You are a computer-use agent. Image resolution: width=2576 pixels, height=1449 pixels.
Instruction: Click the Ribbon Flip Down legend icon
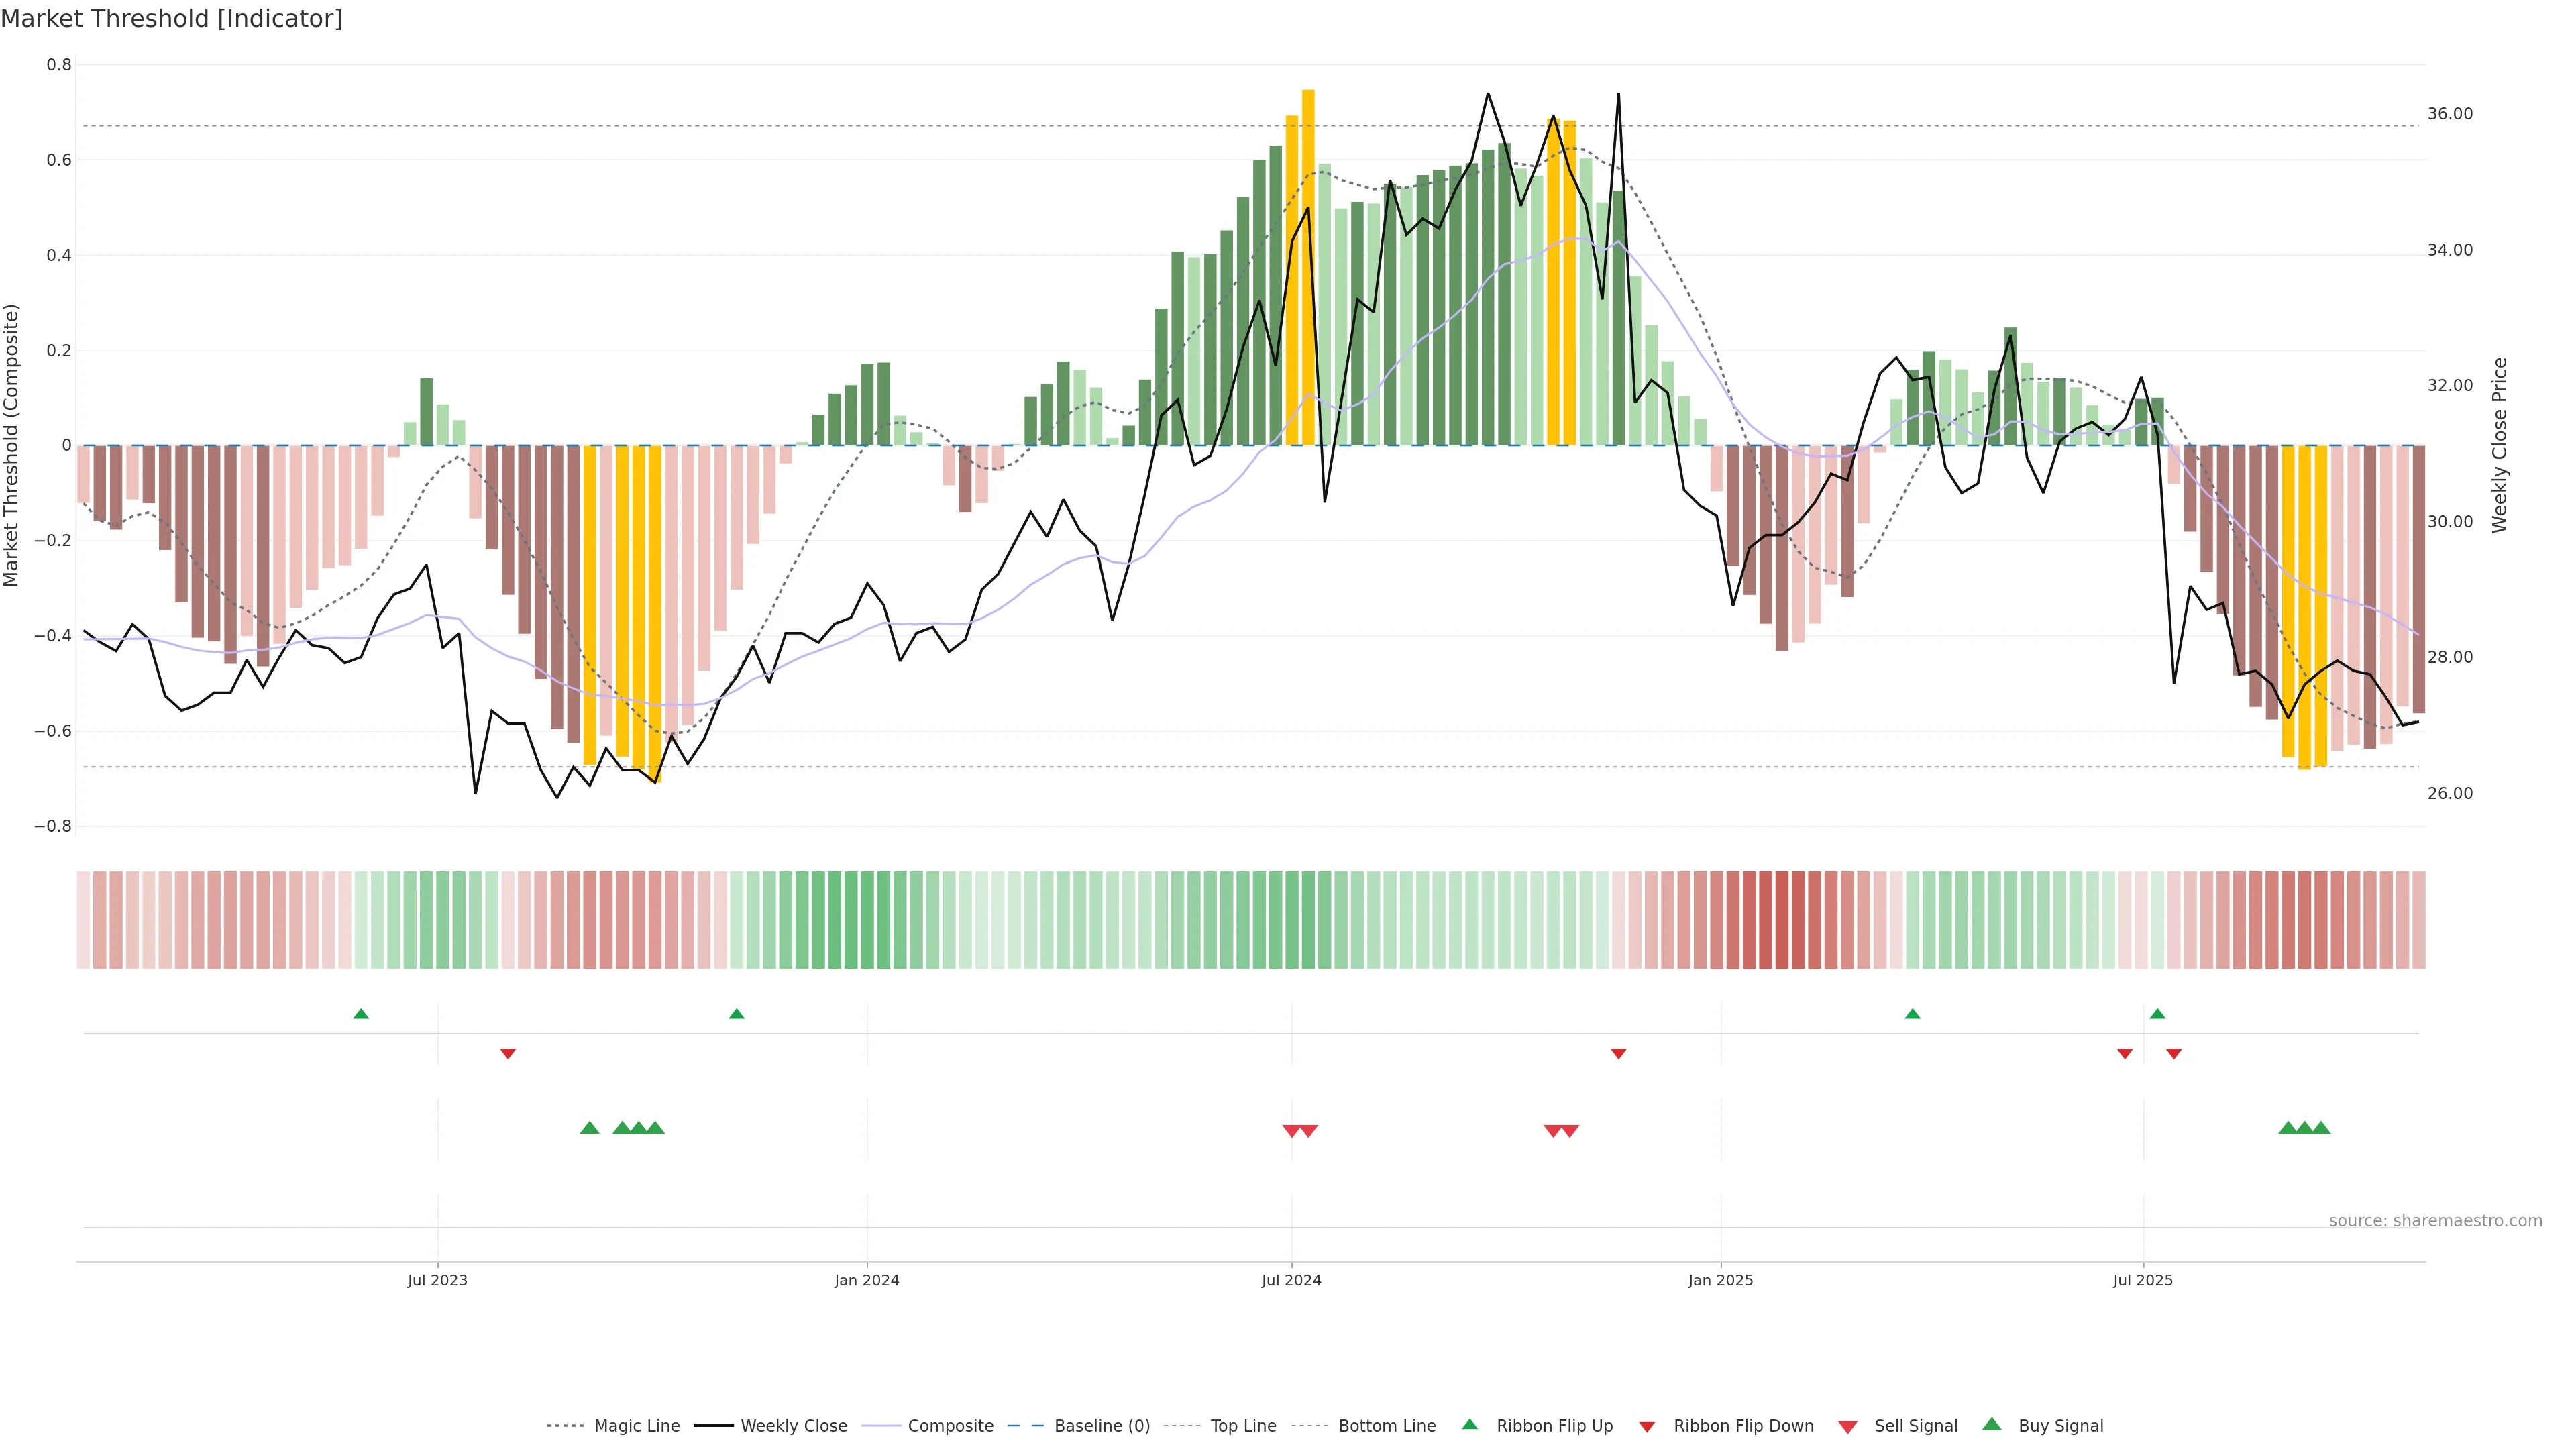click(x=1647, y=1427)
